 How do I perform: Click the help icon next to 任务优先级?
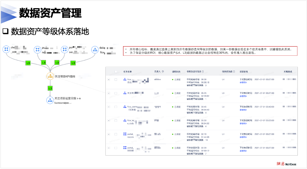pos(234,72)
